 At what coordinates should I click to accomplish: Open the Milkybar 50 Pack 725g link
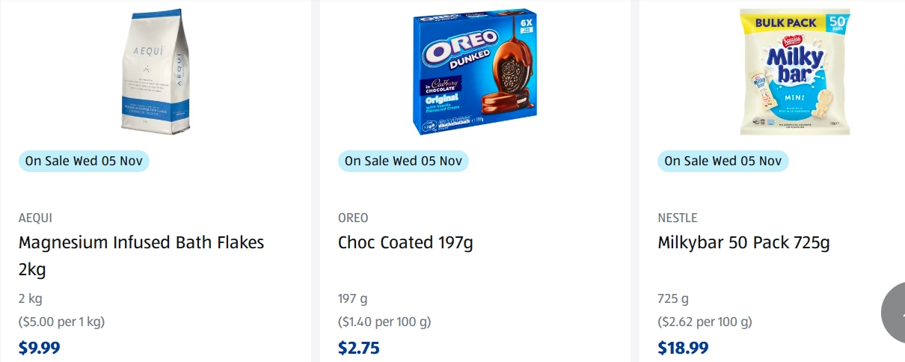(x=743, y=242)
